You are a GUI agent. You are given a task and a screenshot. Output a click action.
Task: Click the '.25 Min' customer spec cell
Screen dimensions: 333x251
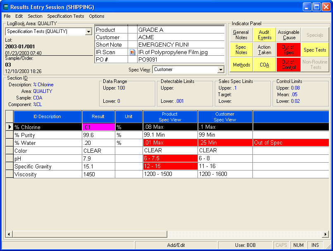[225, 142]
